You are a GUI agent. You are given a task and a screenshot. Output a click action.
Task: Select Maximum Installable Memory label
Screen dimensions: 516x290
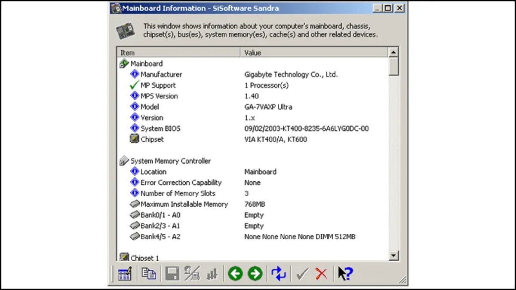[x=184, y=204]
